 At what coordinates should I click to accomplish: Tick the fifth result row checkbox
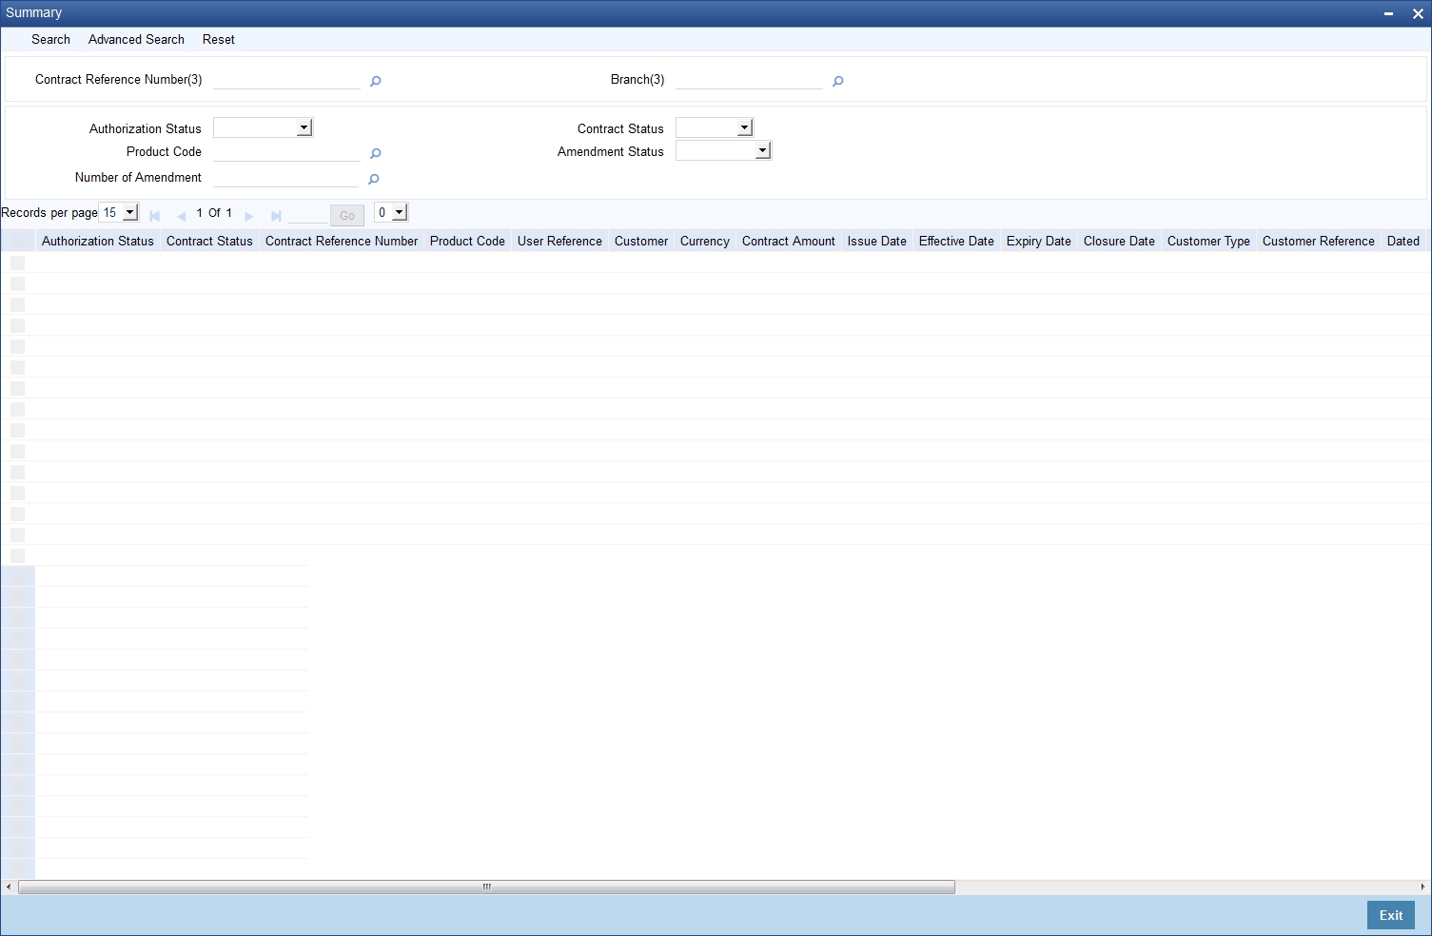pyautogui.click(x=17, y=346)
